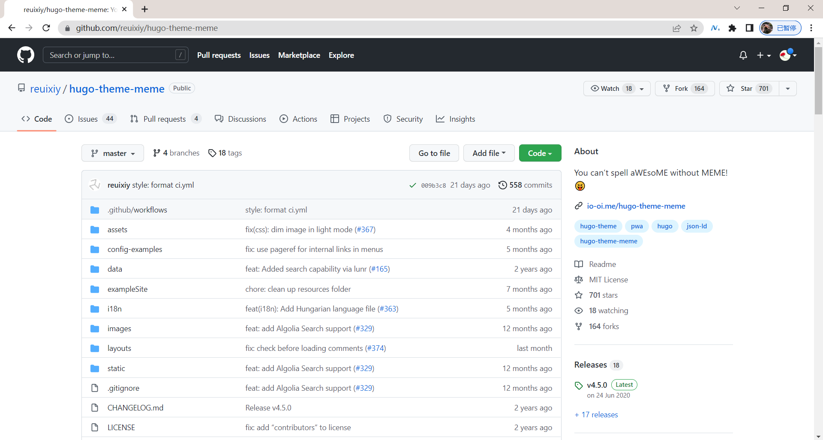Switch to the Issues tab
Screen dimensions: 823x440
(x=90, y=119)
